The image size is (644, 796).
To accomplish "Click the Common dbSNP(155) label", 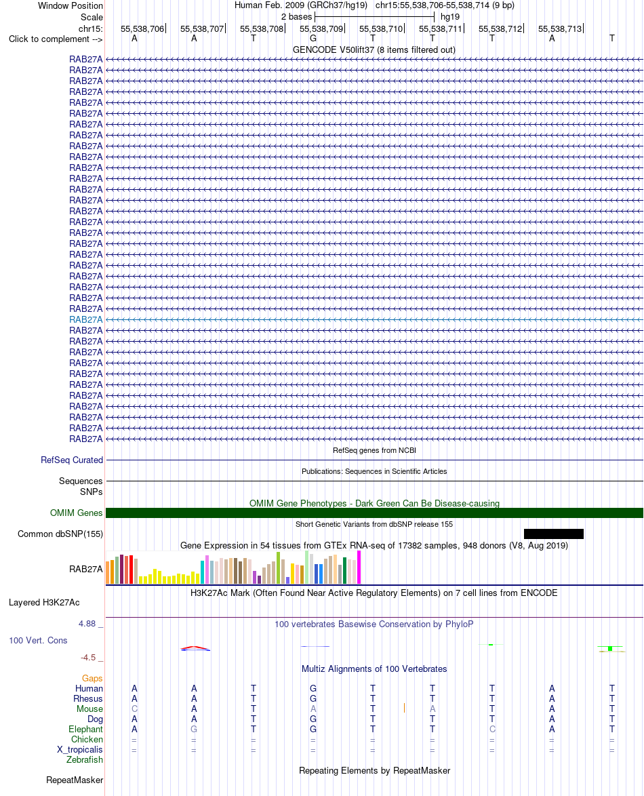I will tap(60, 534).
